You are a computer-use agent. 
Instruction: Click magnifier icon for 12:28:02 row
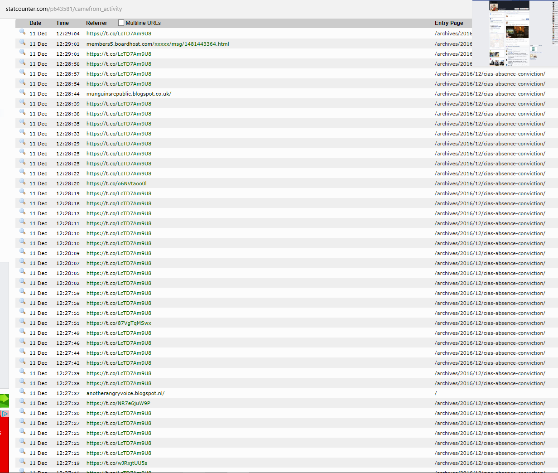pyautogui.click(x=22, y=282)
